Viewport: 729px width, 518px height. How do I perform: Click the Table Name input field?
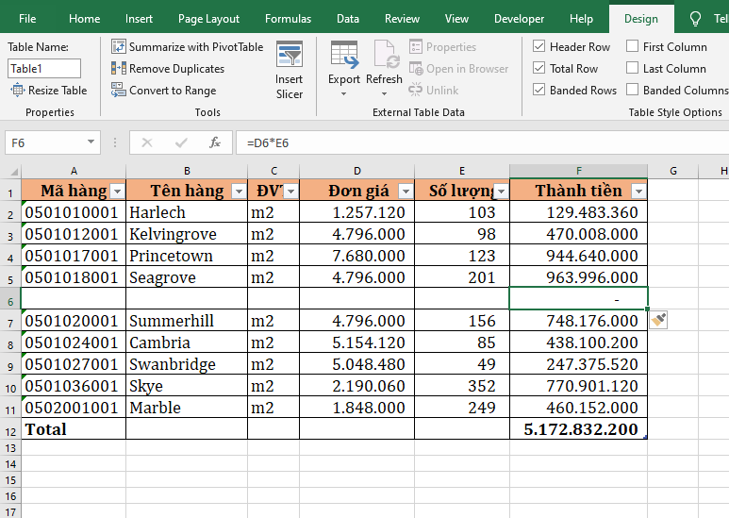tap(44, 68)
